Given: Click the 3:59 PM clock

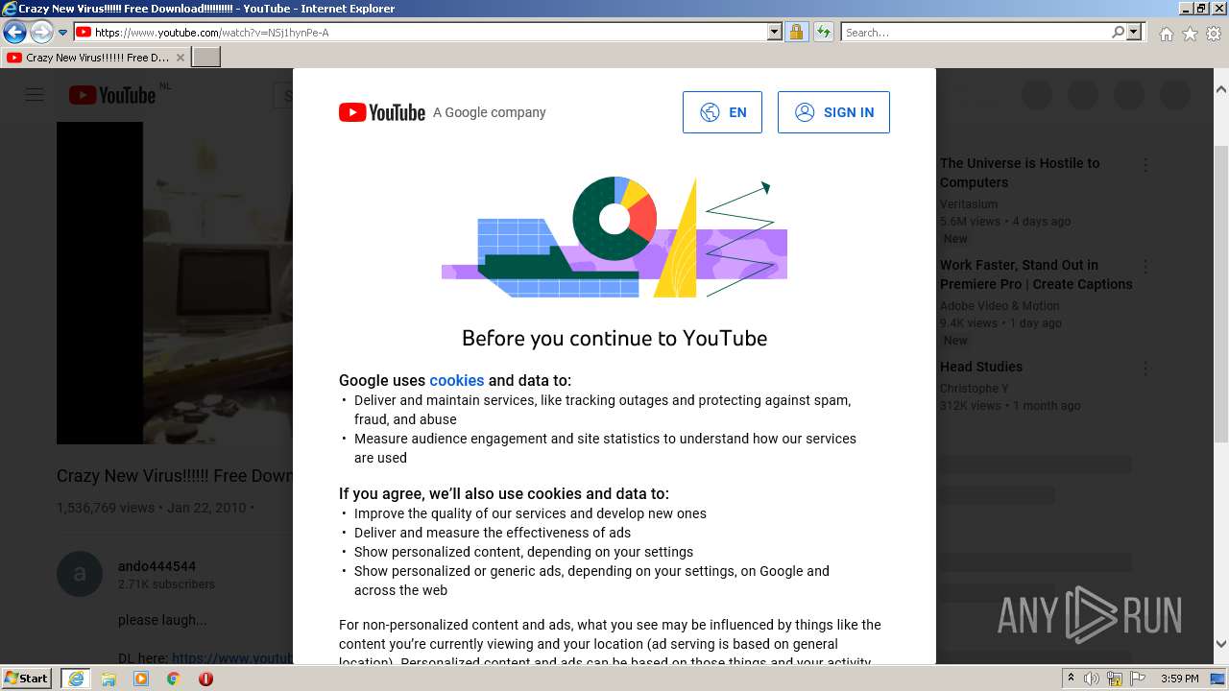Looking at the screenshot, I should (1179, 679).
